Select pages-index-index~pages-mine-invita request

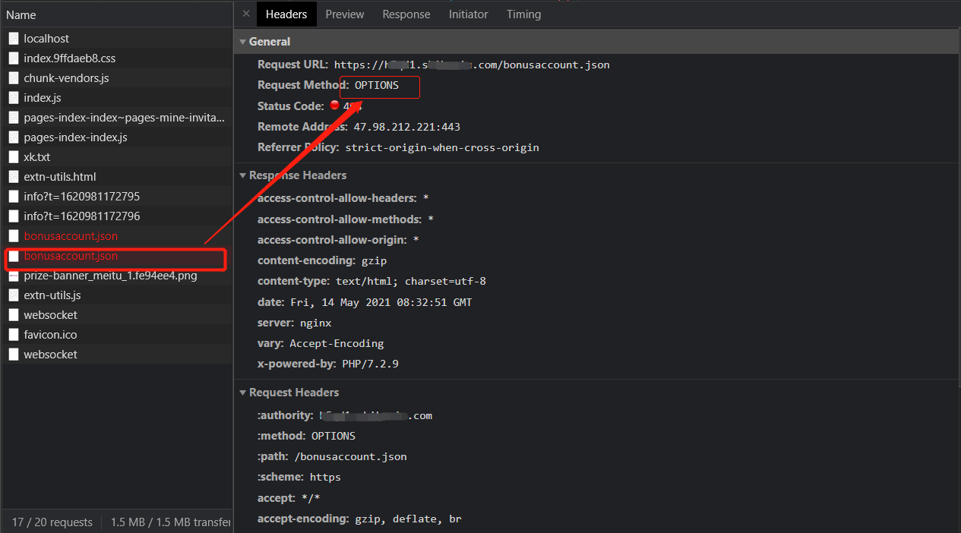click(116, 118)
